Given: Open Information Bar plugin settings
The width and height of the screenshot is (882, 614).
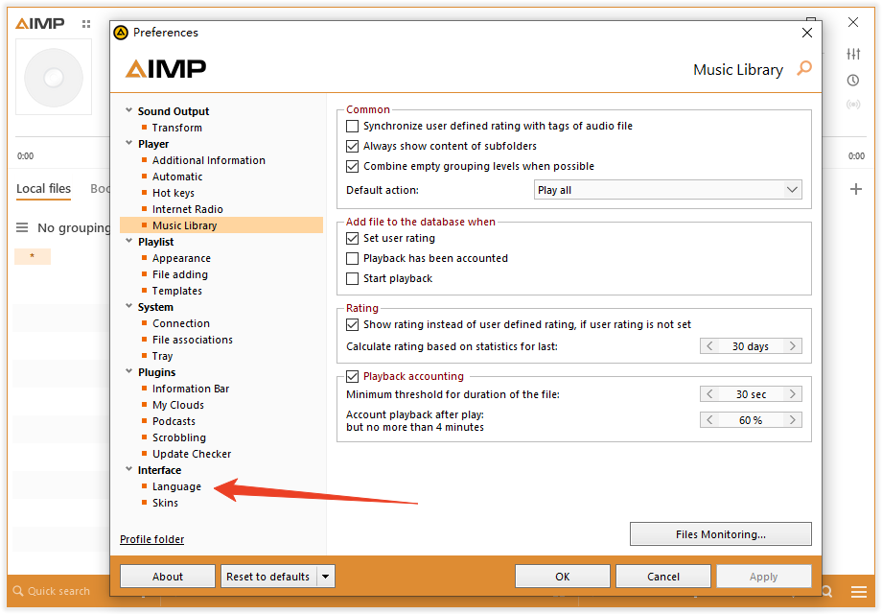Looking at the screenshot, I should point(191,389).
